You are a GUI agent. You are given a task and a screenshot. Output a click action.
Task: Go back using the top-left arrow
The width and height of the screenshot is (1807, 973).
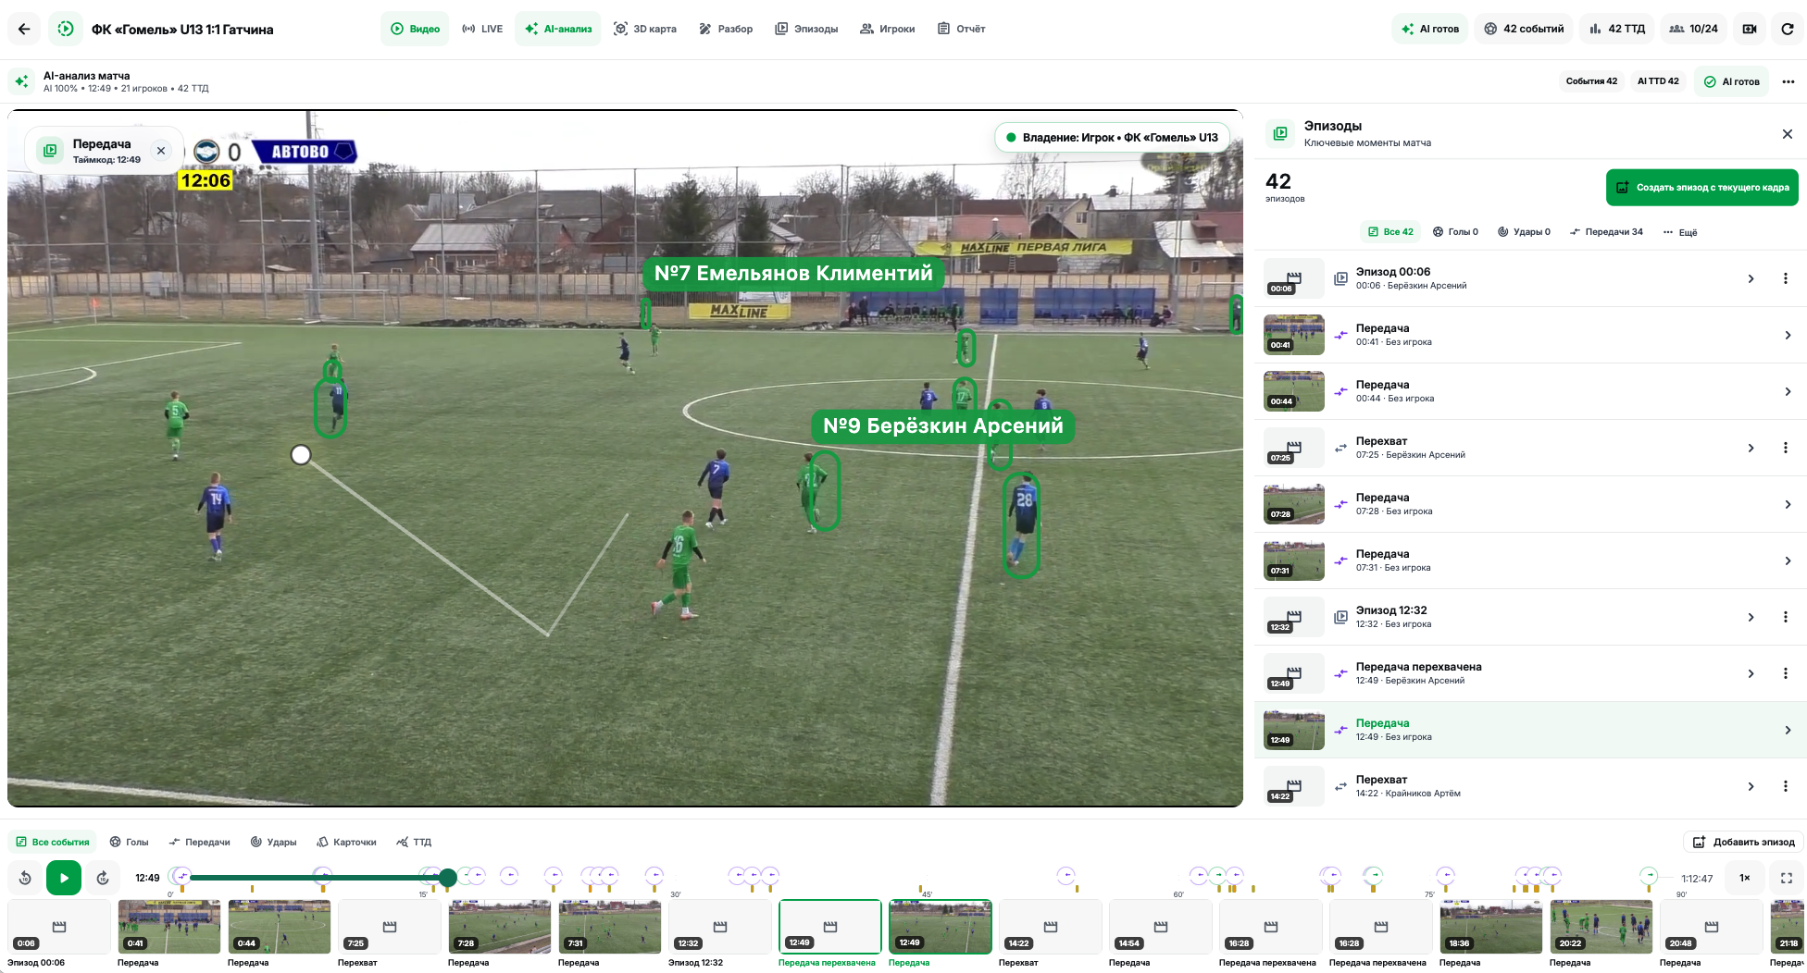pos(24,29)
